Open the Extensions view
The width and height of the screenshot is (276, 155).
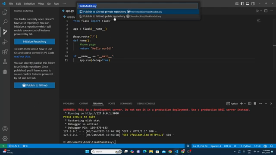5,52
